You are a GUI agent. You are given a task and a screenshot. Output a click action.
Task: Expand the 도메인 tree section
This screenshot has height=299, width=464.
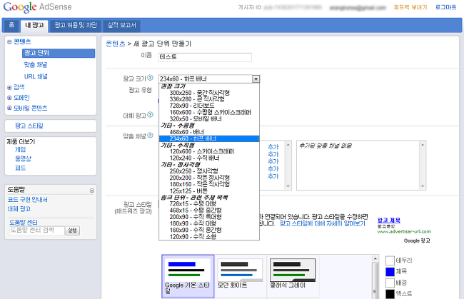coord(9,98)
